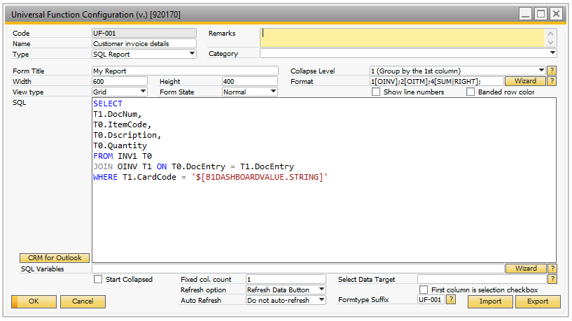This screenshot has height=321, width=572.
Task: Check First column is selection checkbox
Action: point(424,290)
